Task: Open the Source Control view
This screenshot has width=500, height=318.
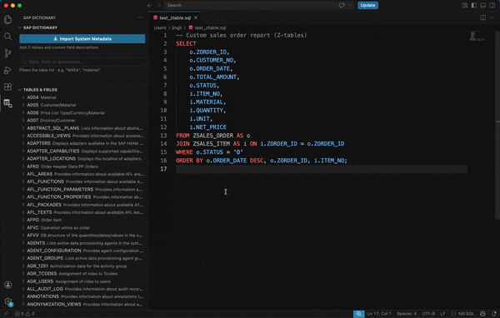Action: [x=8, y=53]
